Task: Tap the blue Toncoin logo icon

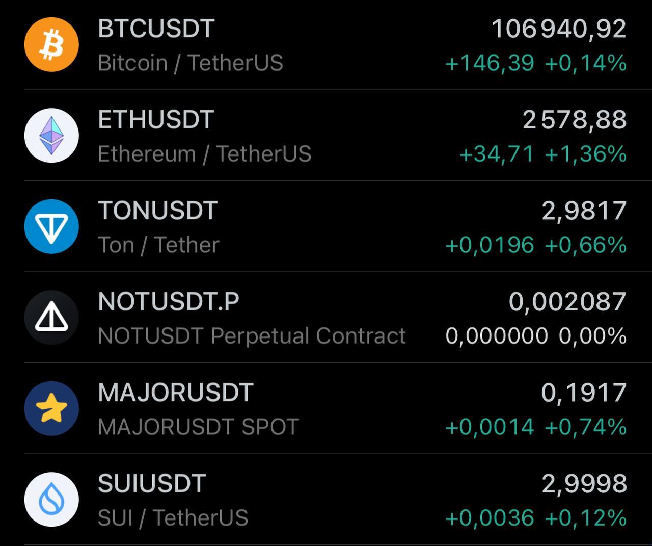Action: 51,226
